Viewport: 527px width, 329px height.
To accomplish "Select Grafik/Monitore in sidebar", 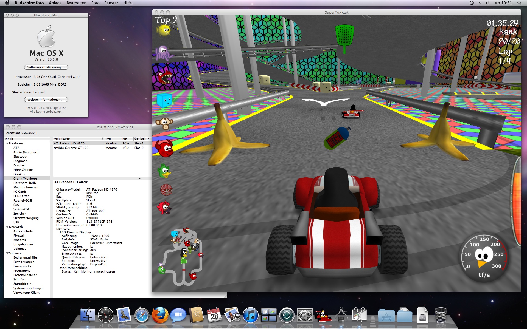I will pos(27,178).
